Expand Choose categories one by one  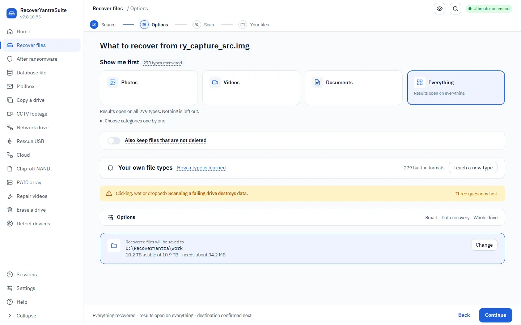coord(132,121)
